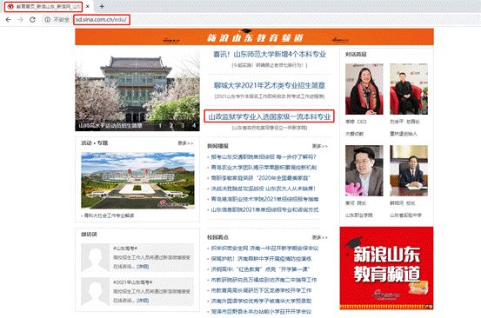Screen dimensions: 481x318
Task: Open the red-boxed 山政监狱学专业 headline
Action: (x=270, y=116)
